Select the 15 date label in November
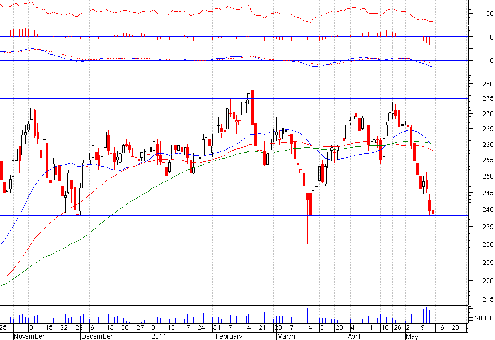 (x=48, y=328)
